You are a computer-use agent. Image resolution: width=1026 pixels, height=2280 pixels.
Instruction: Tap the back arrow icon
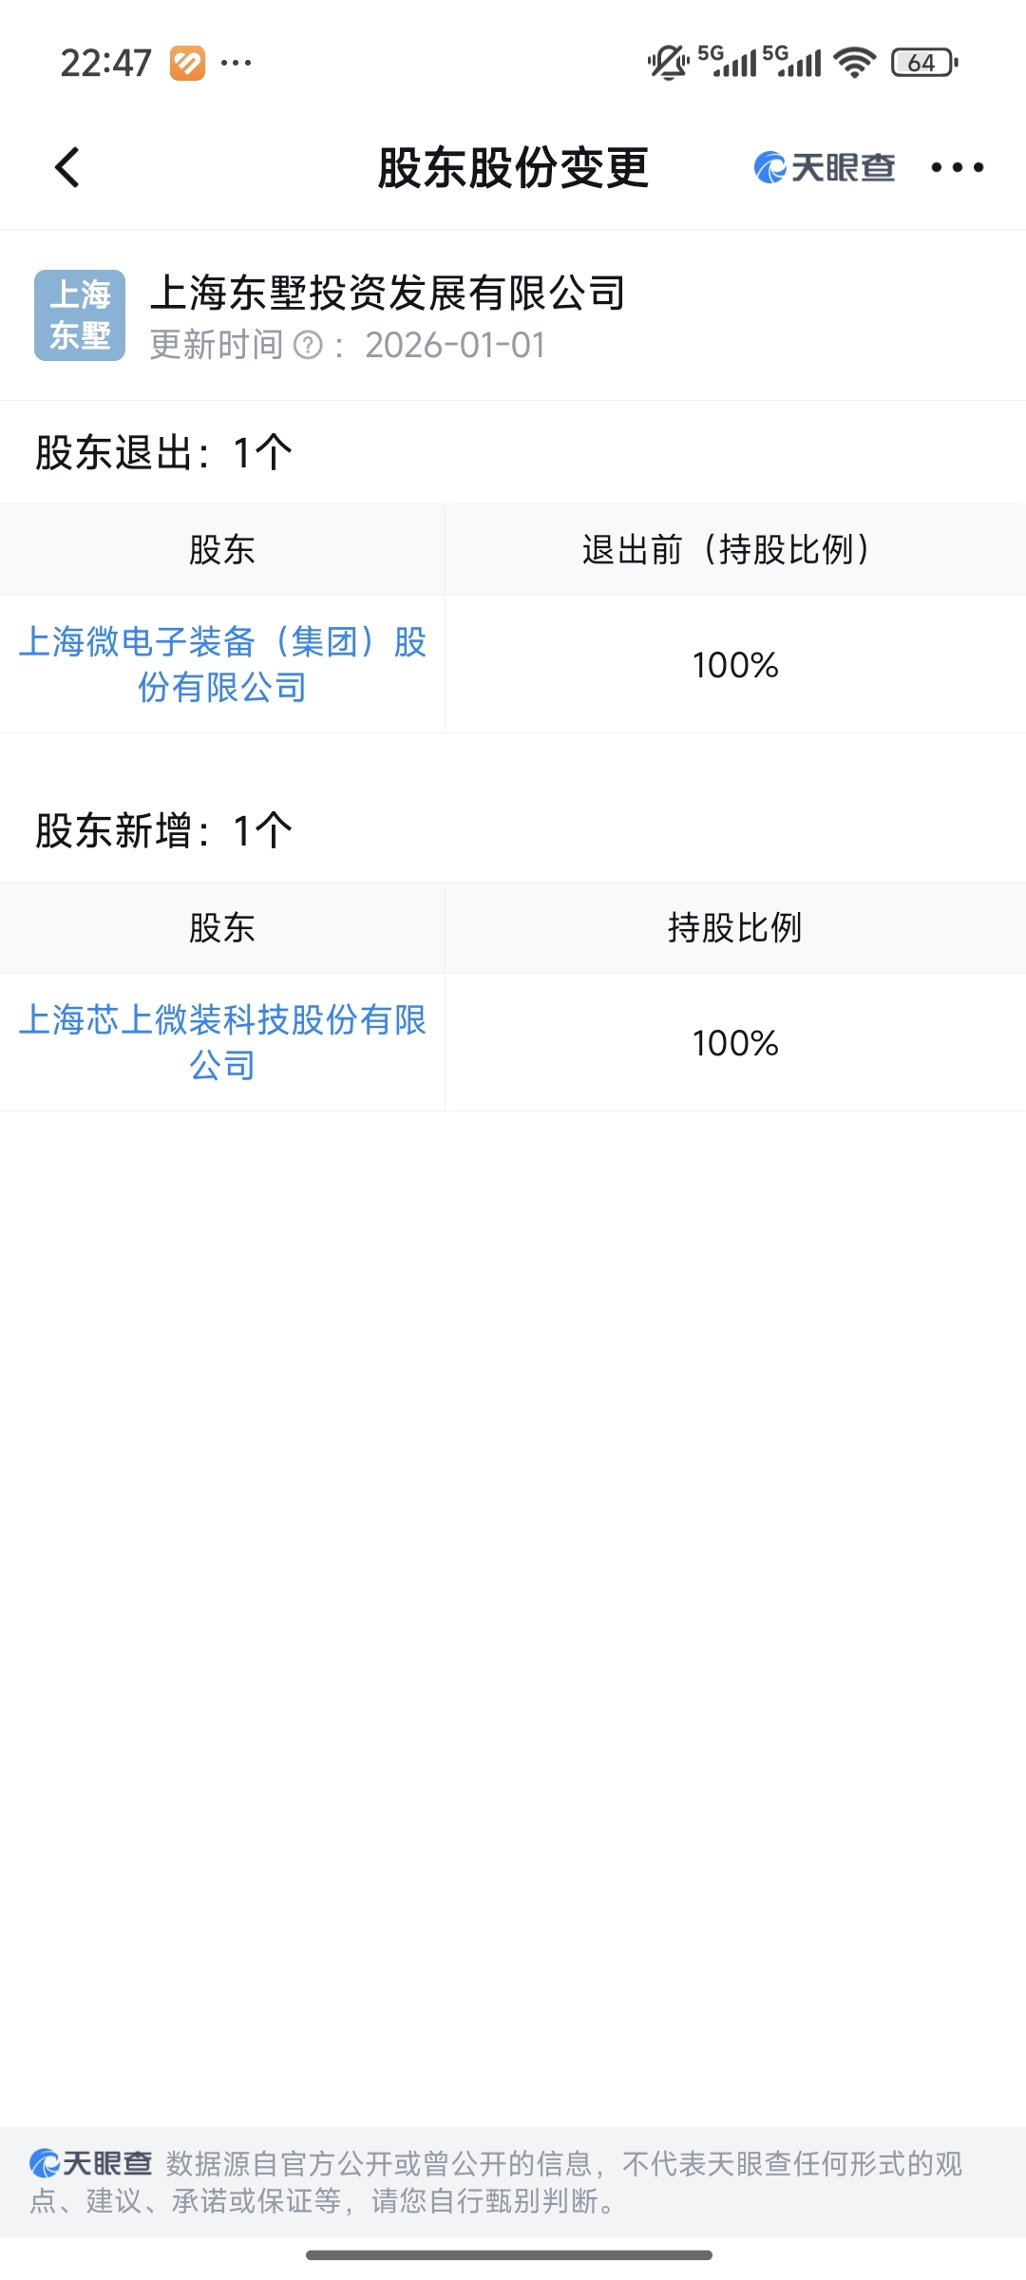point(66,168)
